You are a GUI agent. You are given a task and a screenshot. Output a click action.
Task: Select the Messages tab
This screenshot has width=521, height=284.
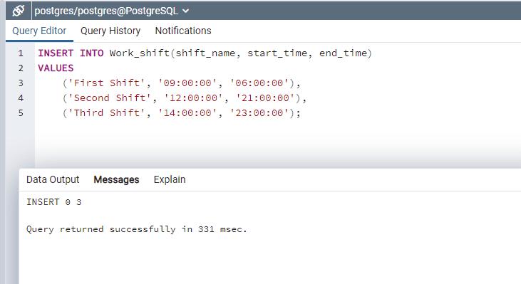(116, 179)
